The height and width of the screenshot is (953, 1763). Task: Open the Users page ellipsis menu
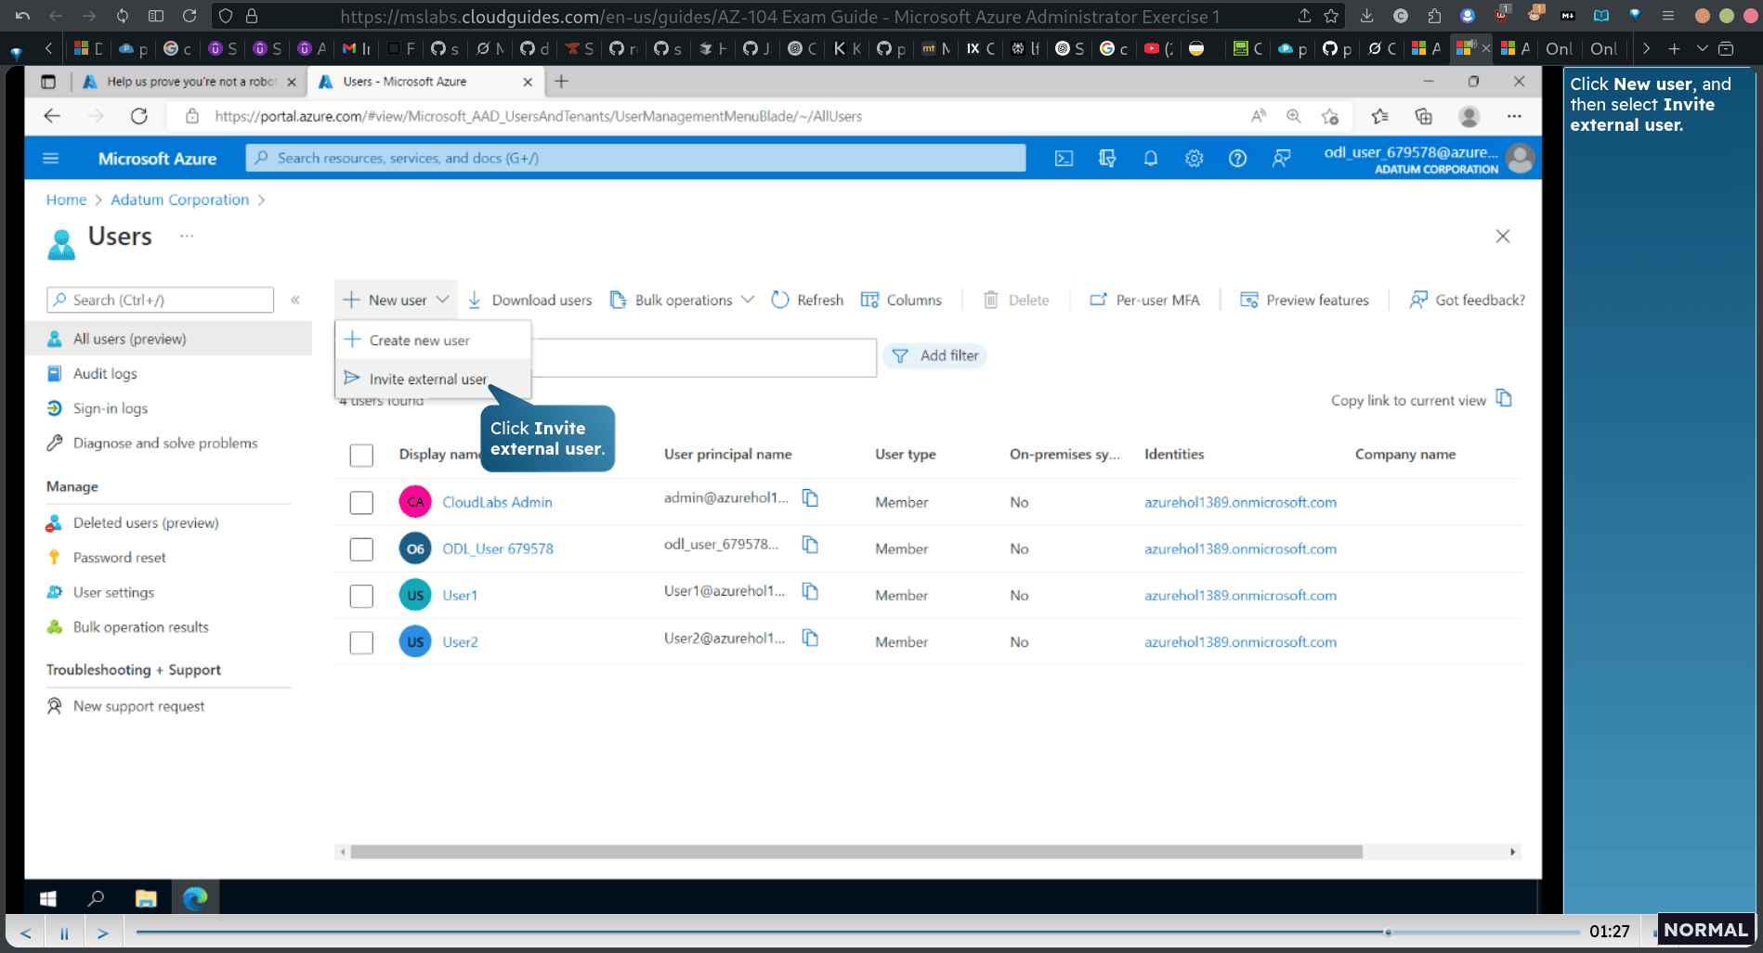(x=187, y=237)
